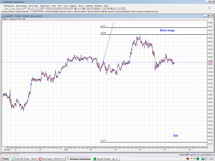Click the zoom out magnifier icon

121,8
